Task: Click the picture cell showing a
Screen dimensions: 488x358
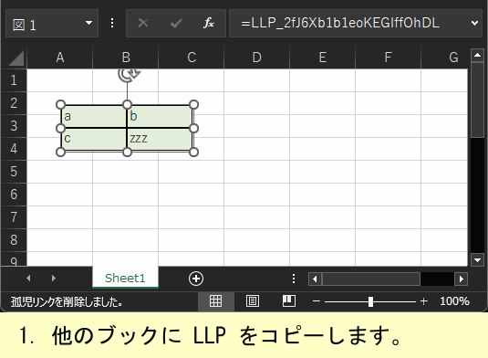Action: coord(94,117)
